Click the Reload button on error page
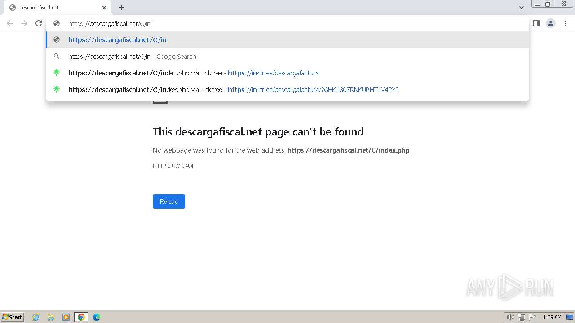Screen dimensions: 575x323 point(169,201)
